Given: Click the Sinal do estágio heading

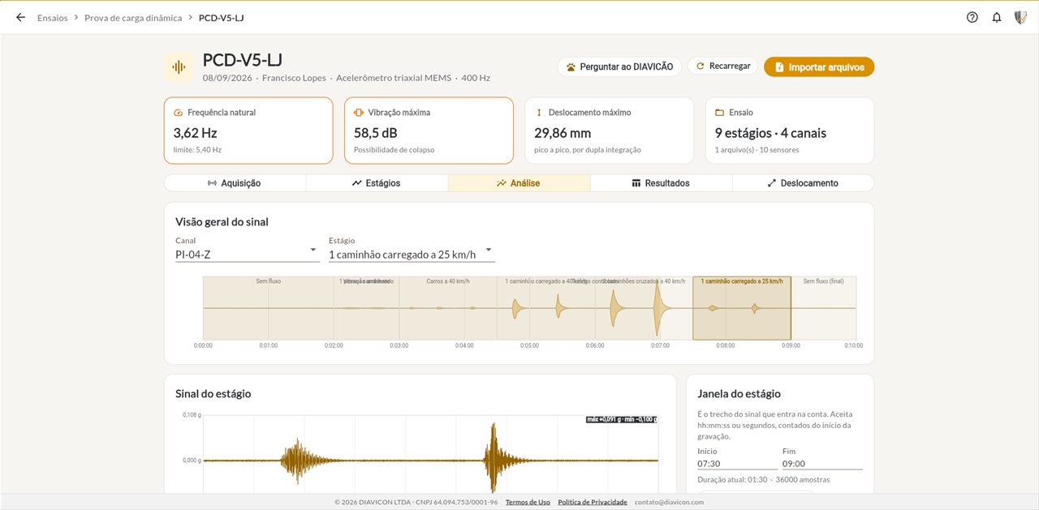Looking at the screenshot, I should click(x=213, y=393).
